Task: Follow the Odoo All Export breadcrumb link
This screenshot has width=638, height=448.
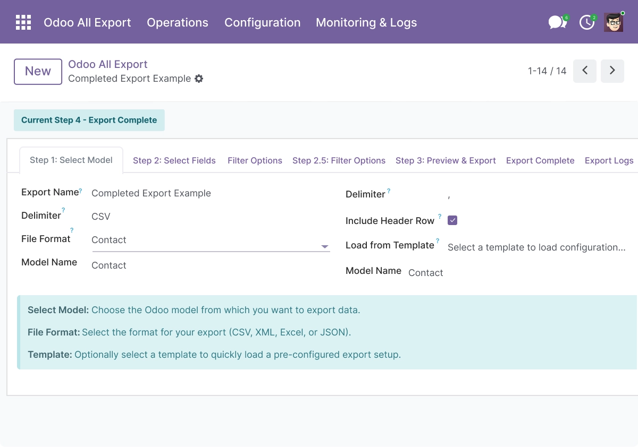Action: [x=108, y=64]
